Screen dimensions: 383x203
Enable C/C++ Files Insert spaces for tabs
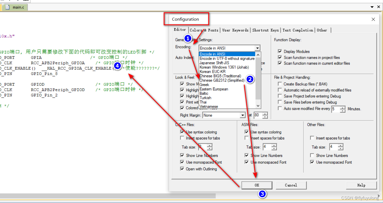[182, 138]
